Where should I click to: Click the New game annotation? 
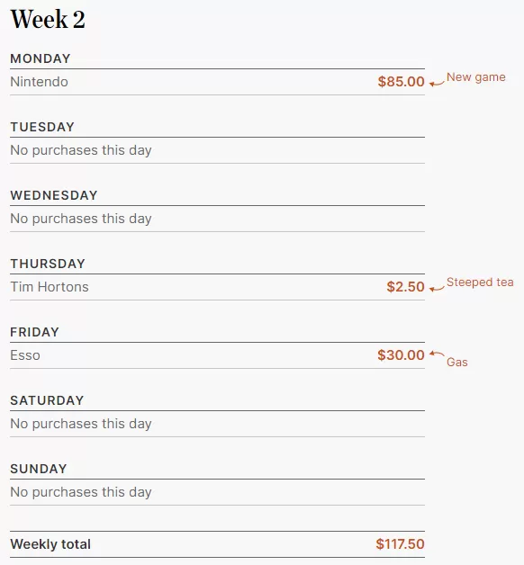click(476, 77)
